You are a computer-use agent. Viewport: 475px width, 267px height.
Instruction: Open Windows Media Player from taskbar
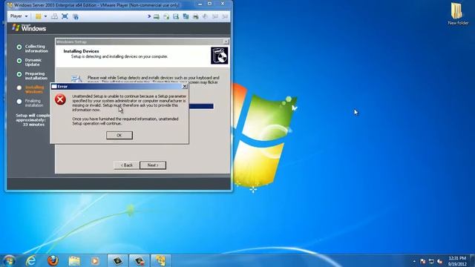click(x=95, y=260)
